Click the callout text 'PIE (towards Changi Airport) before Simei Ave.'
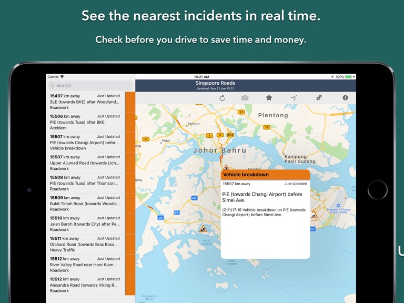 point(262,197)
